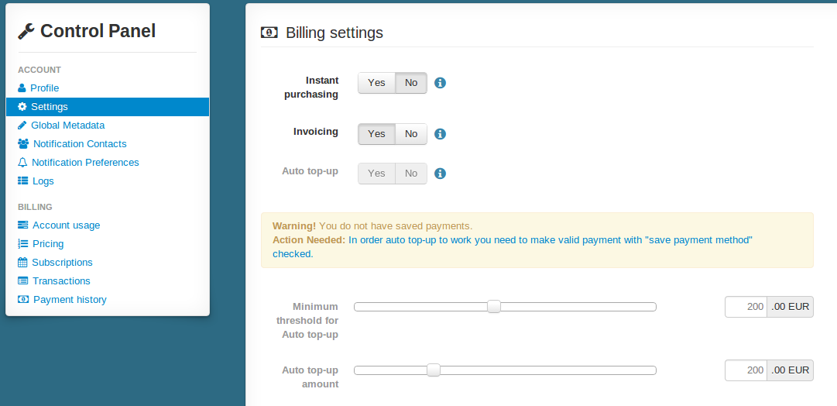837x406 pixels.
Task: Click the Pricing list icon
Action: point(23,244)
